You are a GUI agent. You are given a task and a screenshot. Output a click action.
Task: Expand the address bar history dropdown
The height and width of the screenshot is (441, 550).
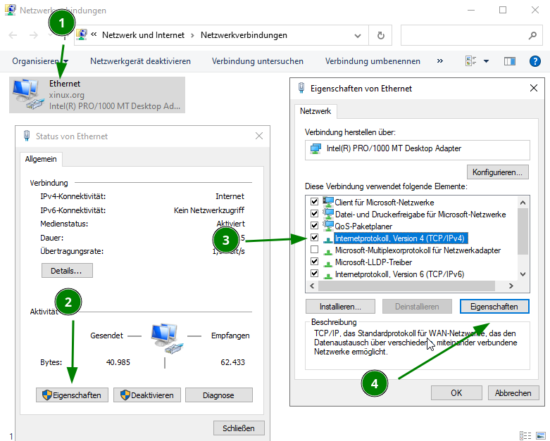[x=359, y=35]
